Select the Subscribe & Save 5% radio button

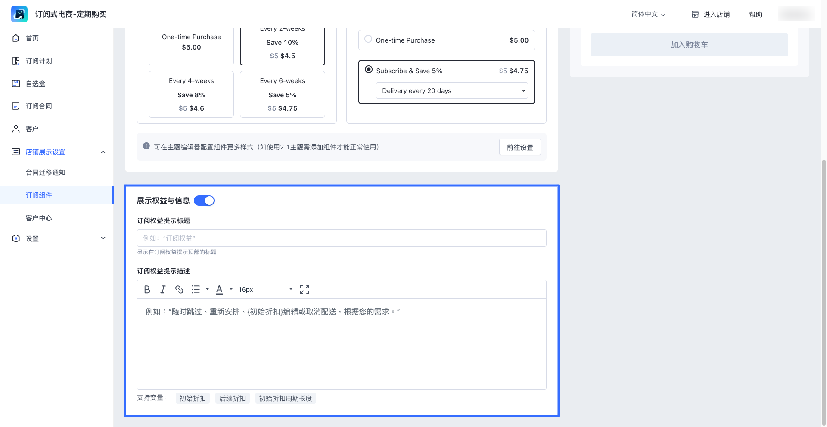369,70
